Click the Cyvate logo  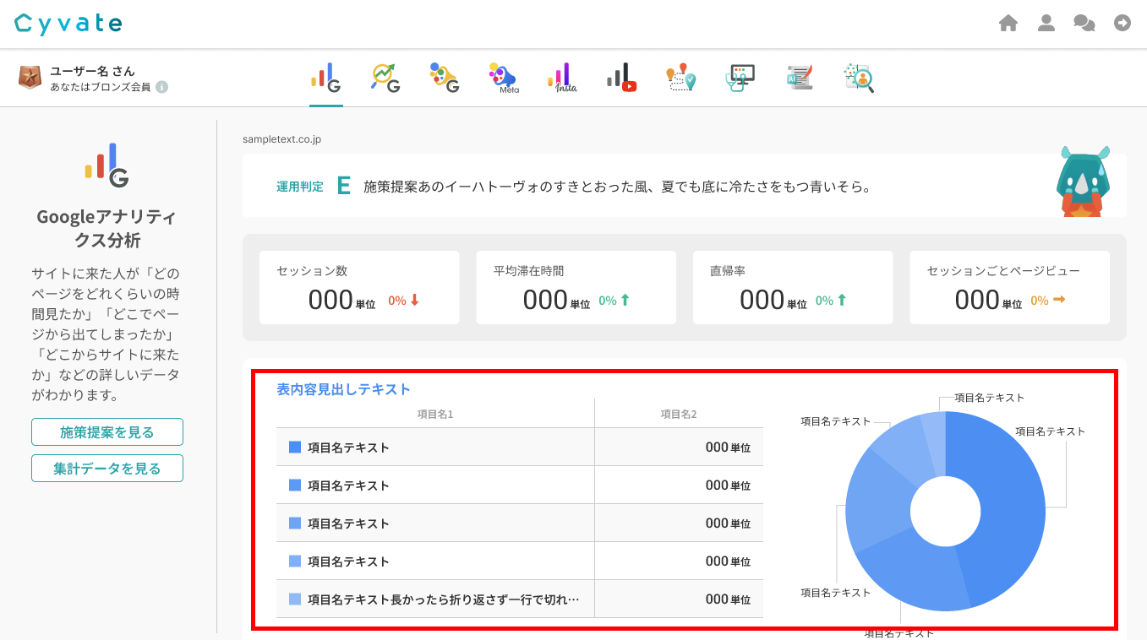point(68,24)
